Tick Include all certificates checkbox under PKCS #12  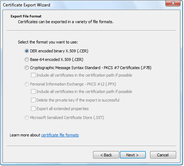coord(33,92)
